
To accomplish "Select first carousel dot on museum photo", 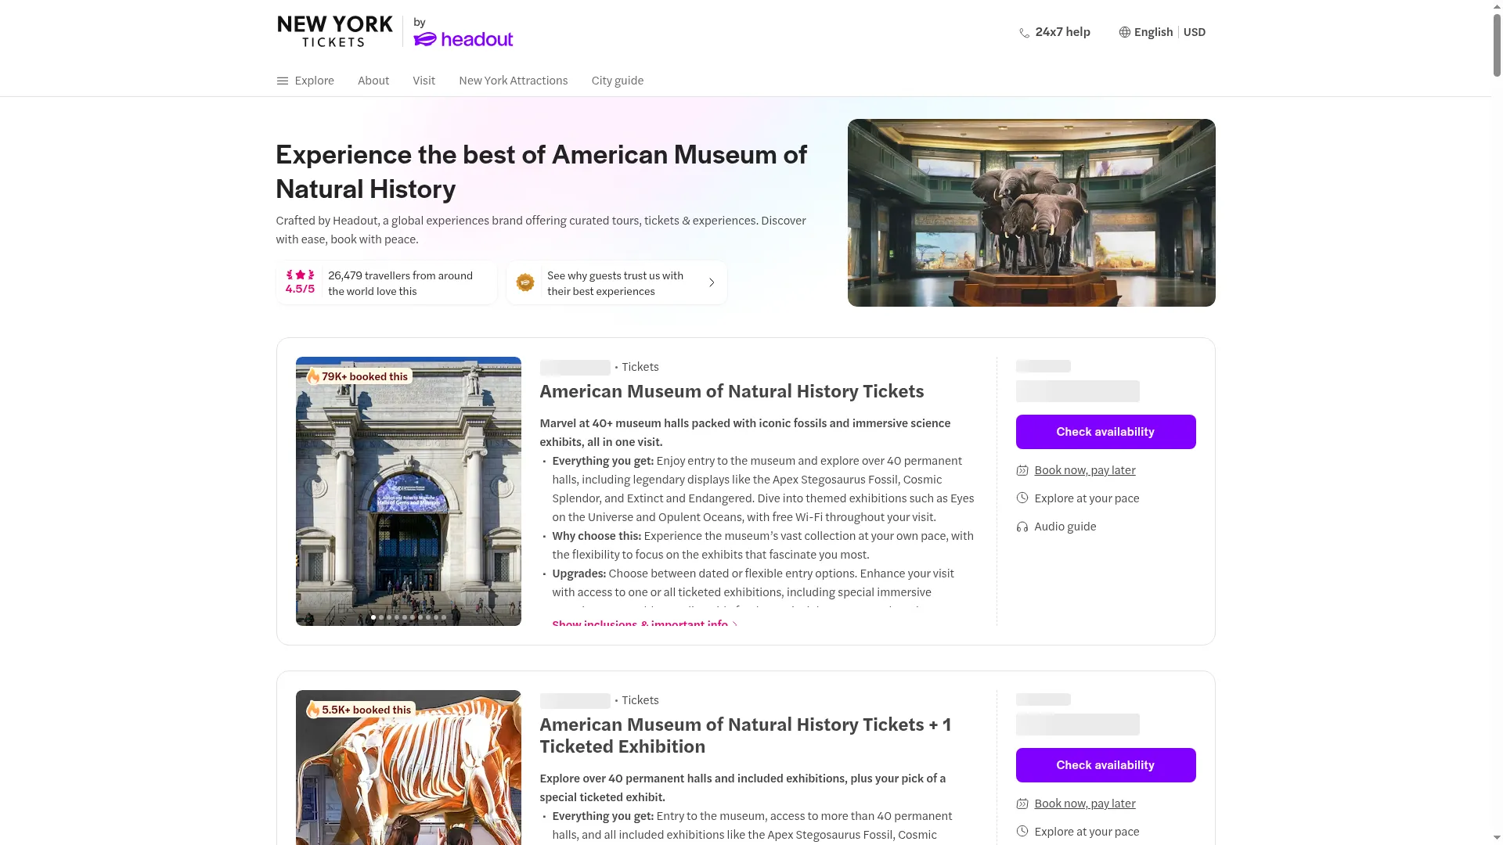I will [373, 617].
